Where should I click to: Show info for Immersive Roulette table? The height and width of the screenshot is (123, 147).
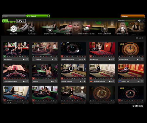(x=85, y=59)
